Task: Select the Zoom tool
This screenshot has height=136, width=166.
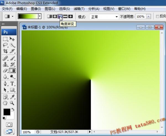Action: click(12, 103)
